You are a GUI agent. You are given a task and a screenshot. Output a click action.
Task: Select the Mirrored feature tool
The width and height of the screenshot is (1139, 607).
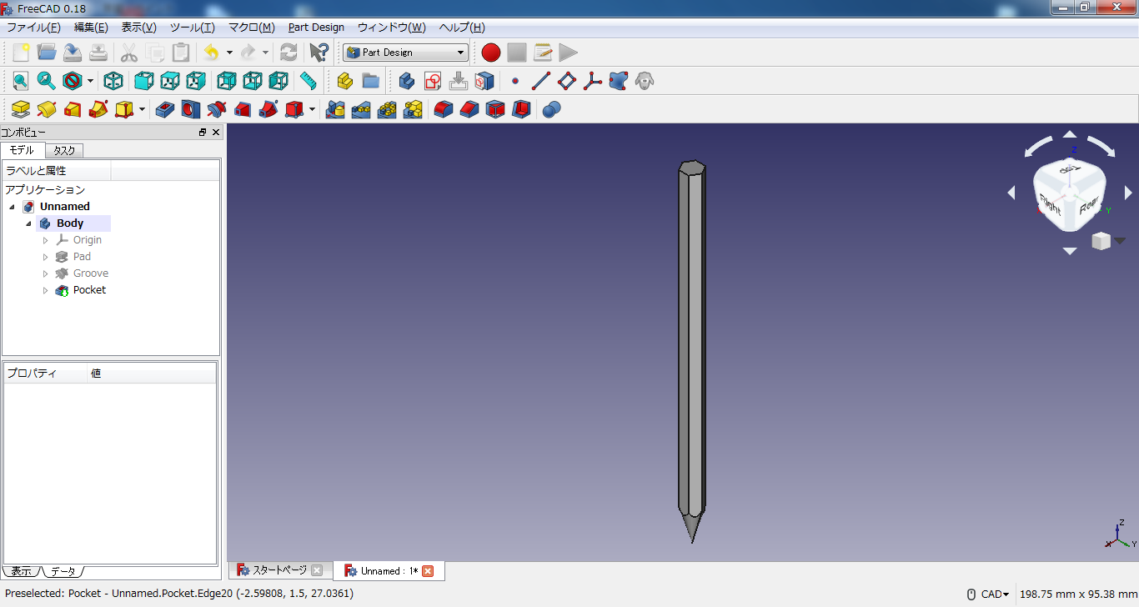(x=335, y=109)
